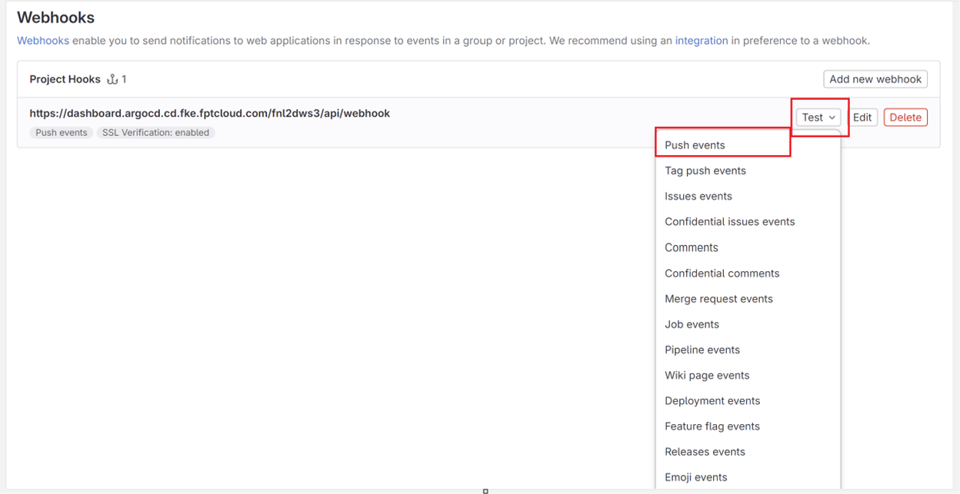The height and width of the screenshot is (494, 960).
Task: Delete the ArgoCD webhook
Action: click(x=905, y=118)
